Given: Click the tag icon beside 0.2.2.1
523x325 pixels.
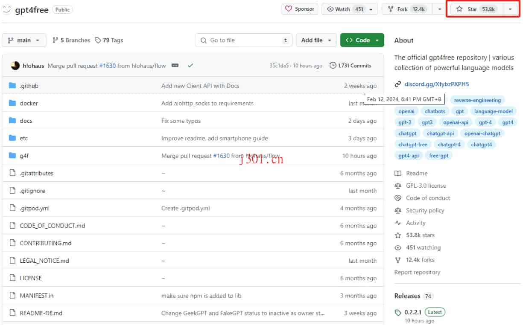Looking at the screenshot, I should point(398,313).
